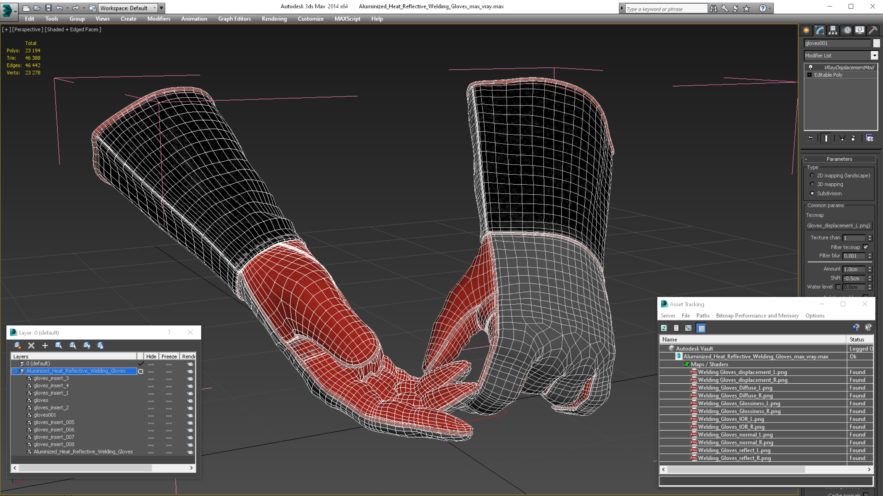883x496 pixels.
Task: Save the scene using floppy icon
Action: 48,8
